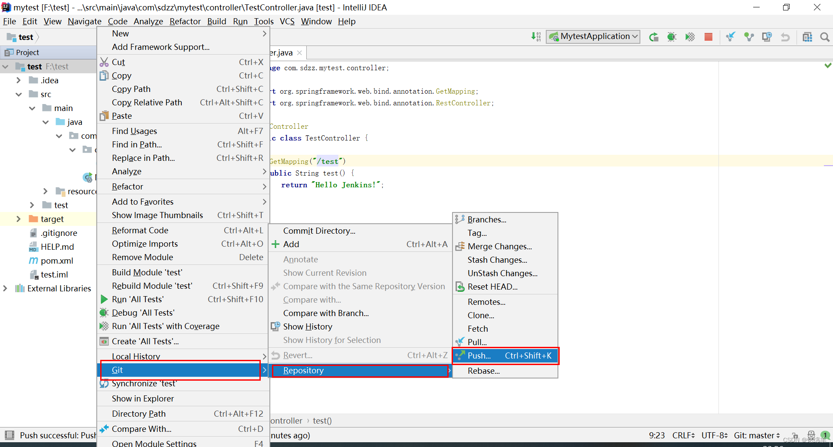Screen dimensions: 833x447
Task: Click Add in Git submenu
Action: click(360, 244)
